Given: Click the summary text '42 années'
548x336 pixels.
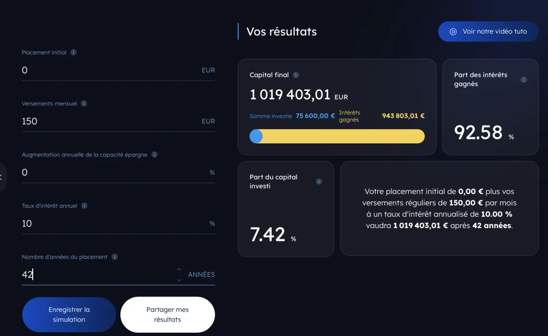Looking at the screenshot, I should pos(492,225).
